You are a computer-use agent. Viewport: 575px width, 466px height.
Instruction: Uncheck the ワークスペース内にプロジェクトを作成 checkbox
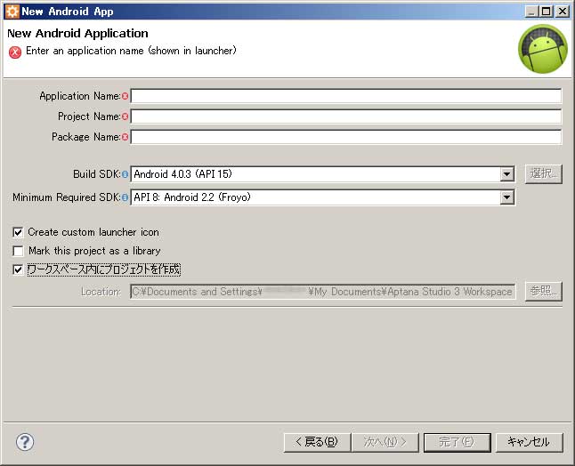click(19, 269)
